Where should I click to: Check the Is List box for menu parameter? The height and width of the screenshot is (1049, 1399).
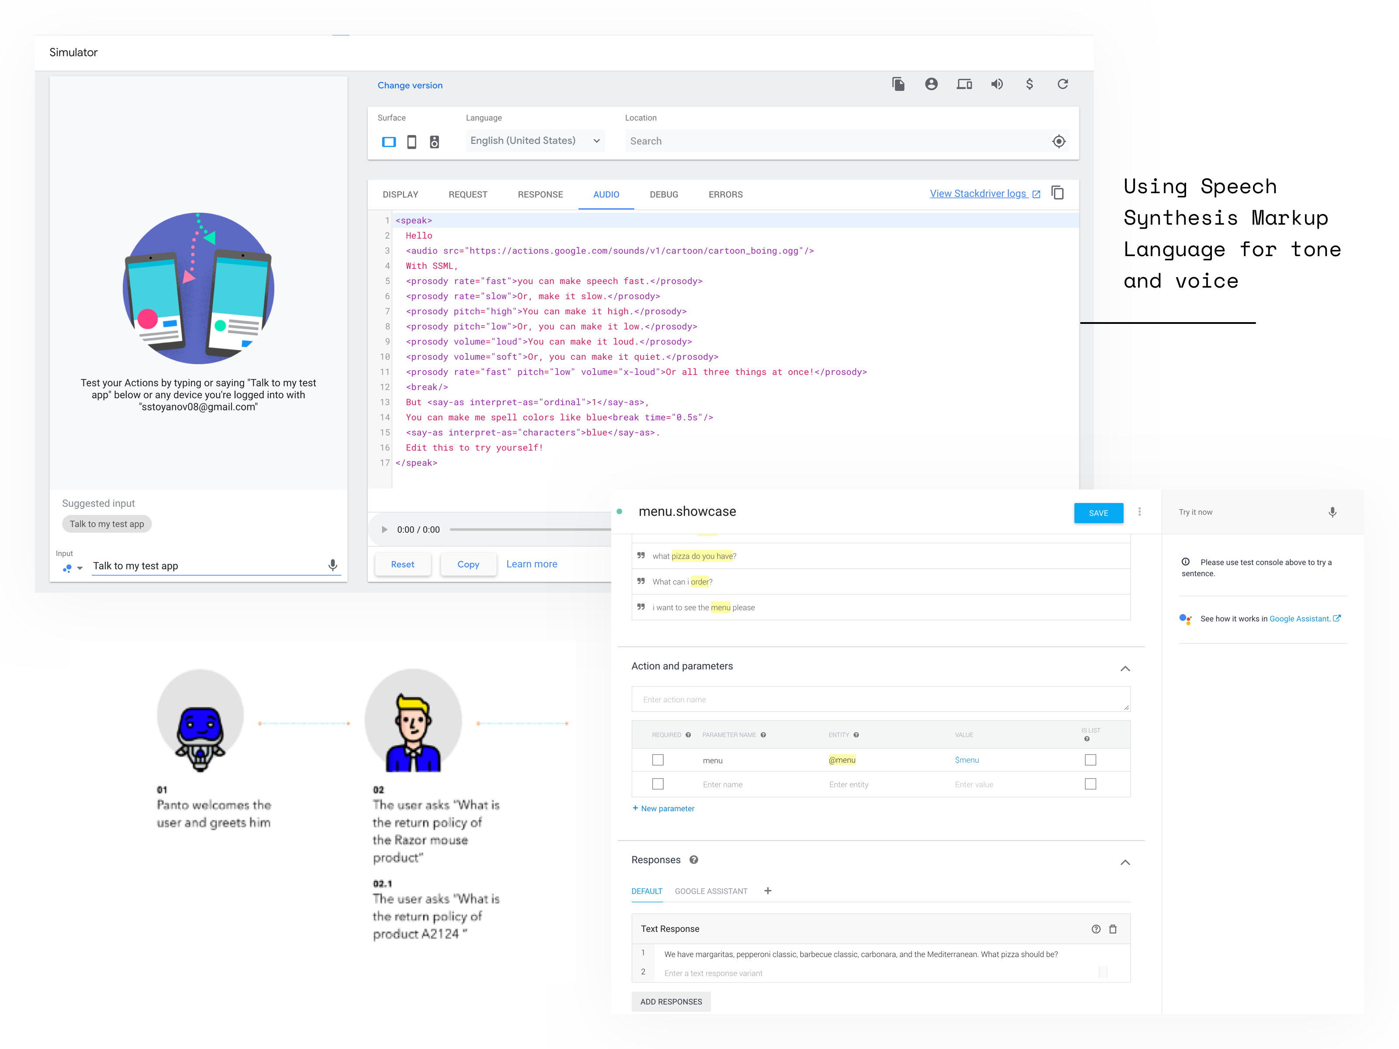pyautogui.click(x=1090, y=760)
